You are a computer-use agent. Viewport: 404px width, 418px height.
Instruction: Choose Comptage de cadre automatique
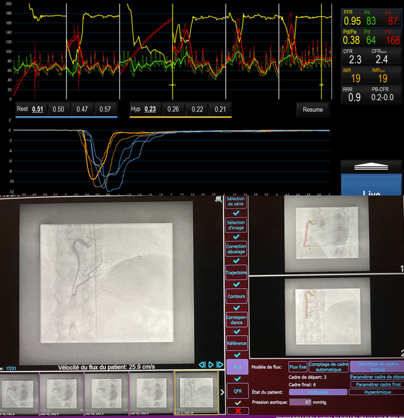pyautogui.click(x=328, y=367)
